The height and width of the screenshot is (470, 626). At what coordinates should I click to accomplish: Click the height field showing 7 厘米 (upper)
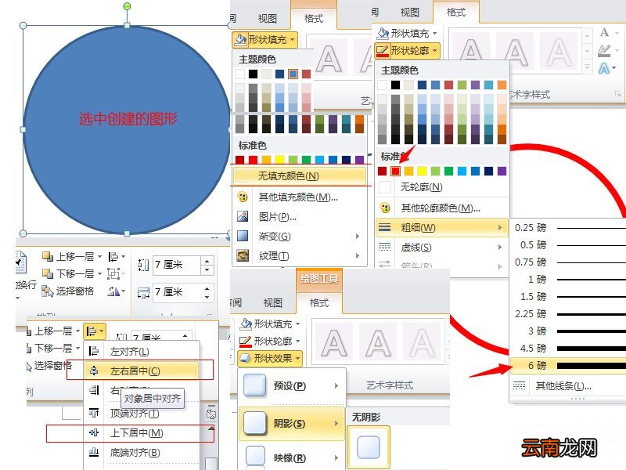tap(177, 265)
